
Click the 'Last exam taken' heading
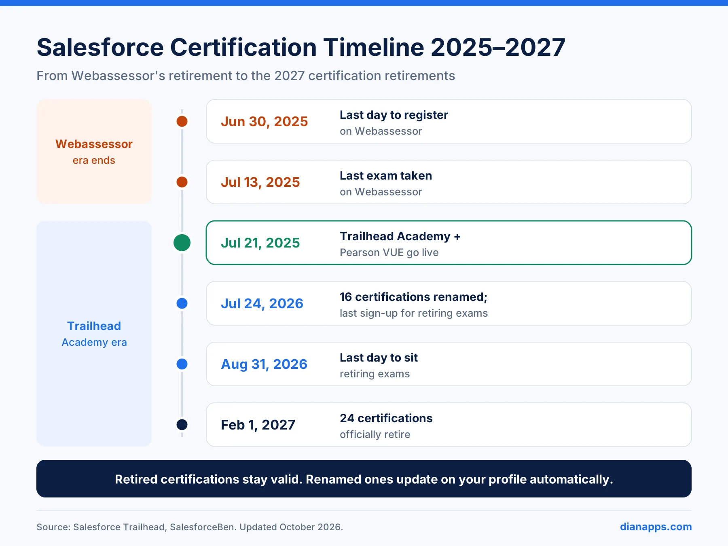click(x=386, y=176)
